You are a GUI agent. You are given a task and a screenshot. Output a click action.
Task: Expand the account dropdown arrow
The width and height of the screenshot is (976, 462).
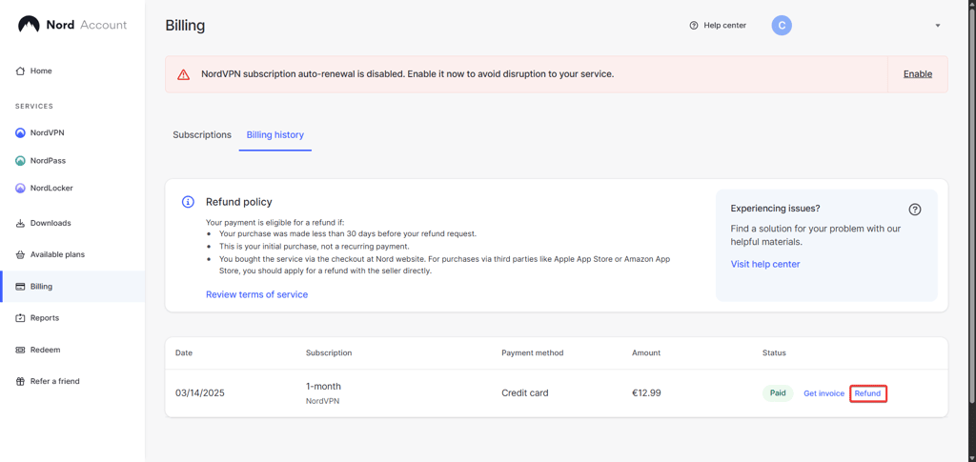(938, 26)
